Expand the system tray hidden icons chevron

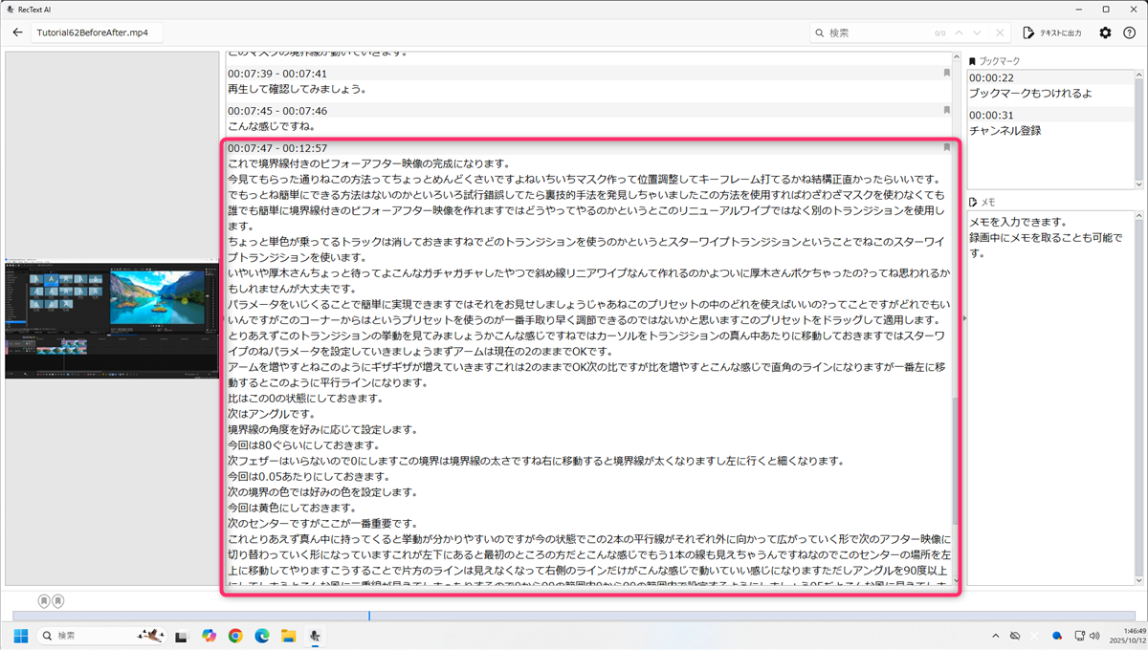point(995,636)
